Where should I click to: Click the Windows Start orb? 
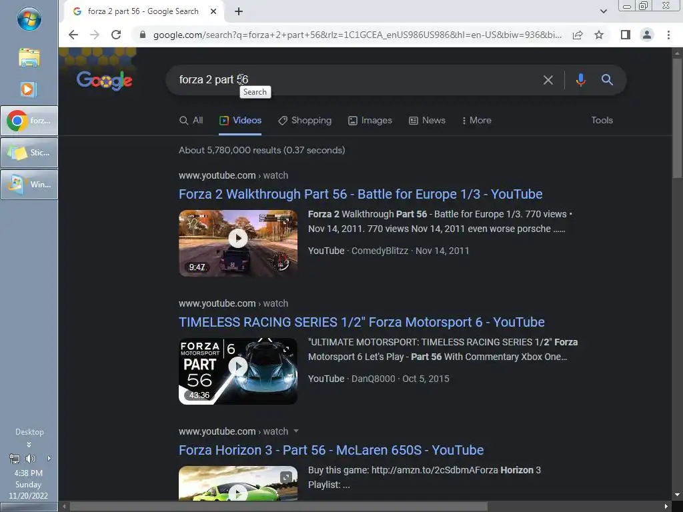[x=29, y=19]
